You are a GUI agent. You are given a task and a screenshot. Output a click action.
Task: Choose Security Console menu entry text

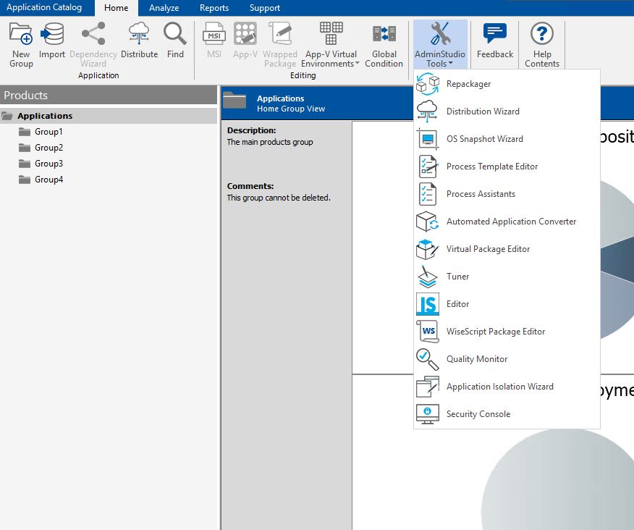478,414
